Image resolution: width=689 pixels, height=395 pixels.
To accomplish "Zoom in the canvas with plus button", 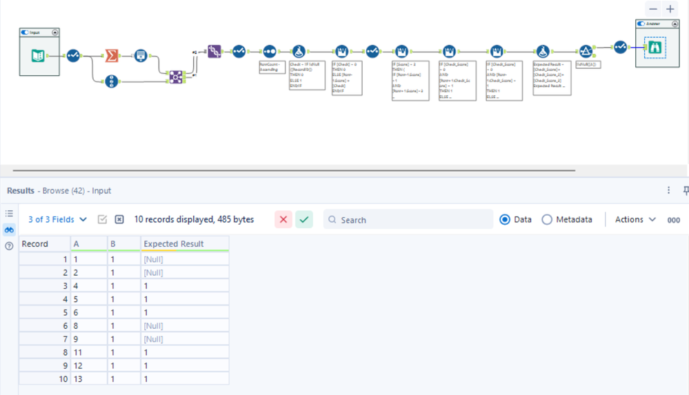I will pyautogui.click(x=670, y=9).
